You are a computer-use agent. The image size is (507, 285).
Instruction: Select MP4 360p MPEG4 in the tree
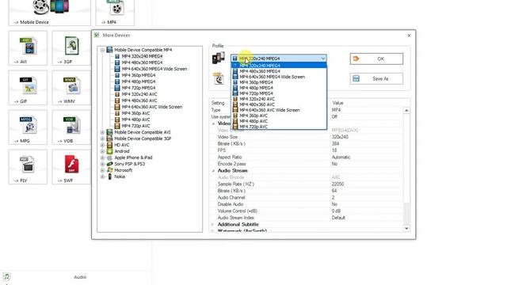139,75
